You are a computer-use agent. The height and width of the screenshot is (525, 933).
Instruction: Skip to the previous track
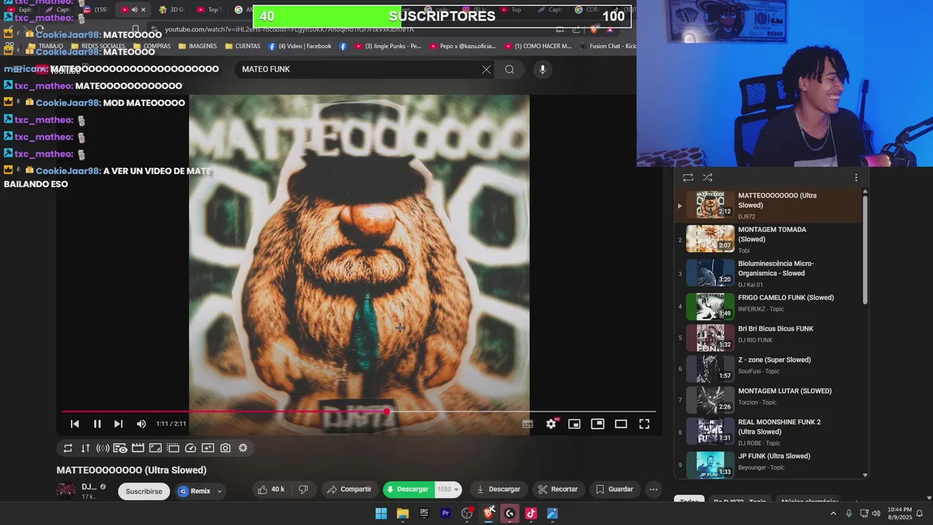coord(74,424)
